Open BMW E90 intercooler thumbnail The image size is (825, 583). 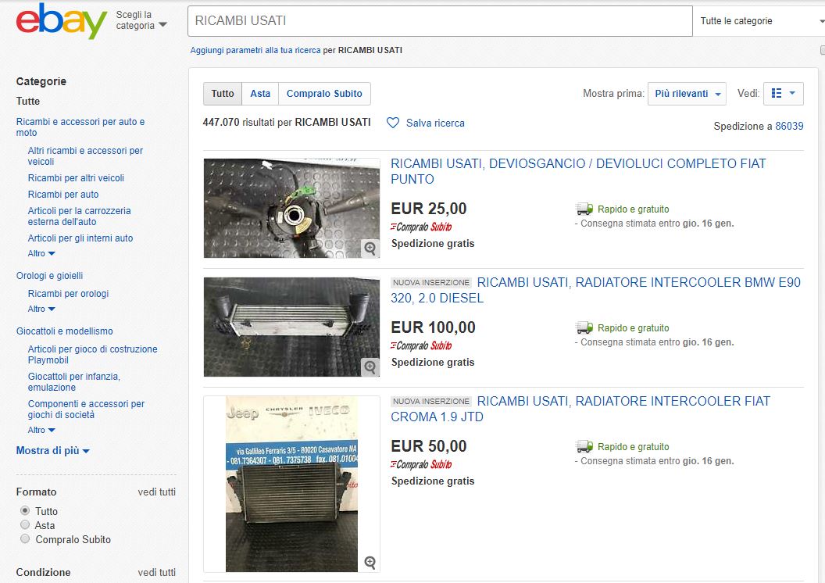pos(291,327)
